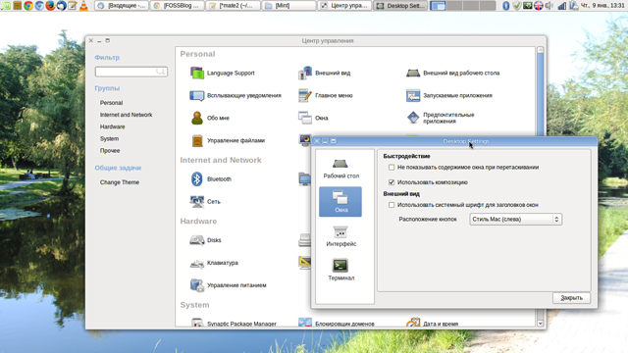
Task: Open Bluetooth settings in Control Center
Action: (x=211, y=178)
